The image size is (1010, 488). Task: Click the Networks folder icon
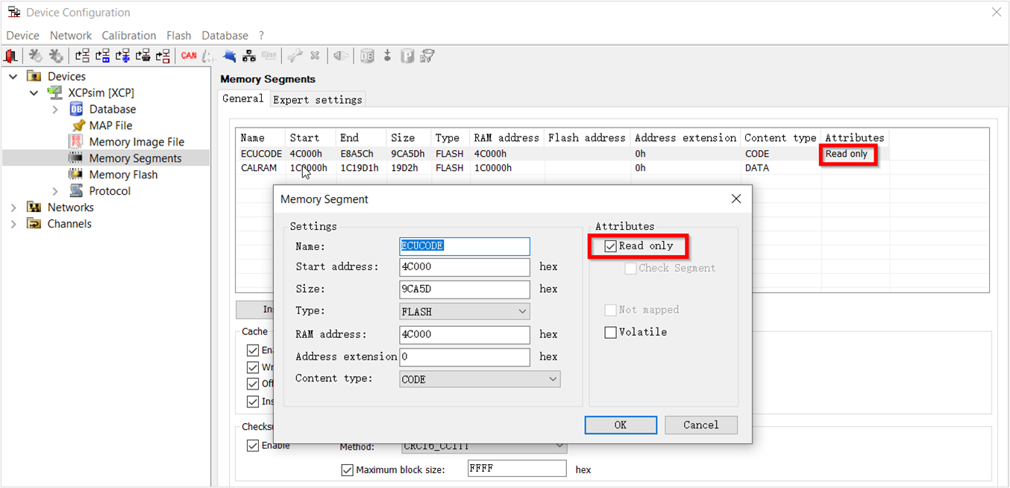[x=34, y=207]
